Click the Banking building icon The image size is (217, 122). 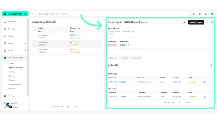pyautogui.click(x=5, y=96)
